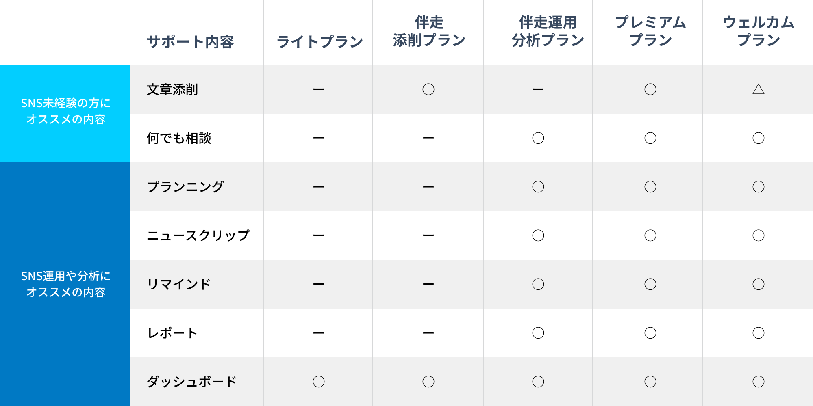
Task: Click the ニュースクリップ row label
Action: 198,235
